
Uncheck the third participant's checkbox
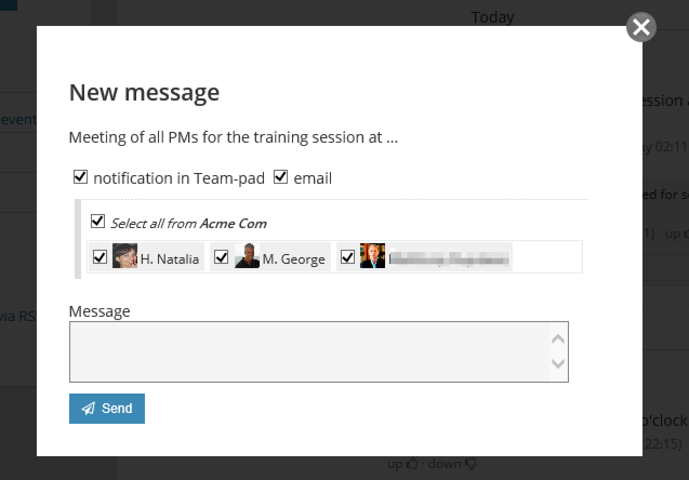coord(348,258)
